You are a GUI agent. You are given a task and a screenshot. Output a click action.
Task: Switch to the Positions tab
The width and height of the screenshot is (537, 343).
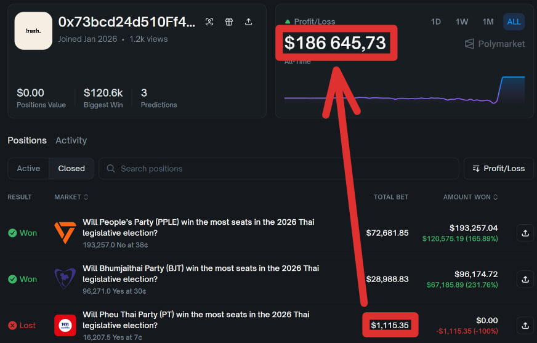click(x=27, y=140)
